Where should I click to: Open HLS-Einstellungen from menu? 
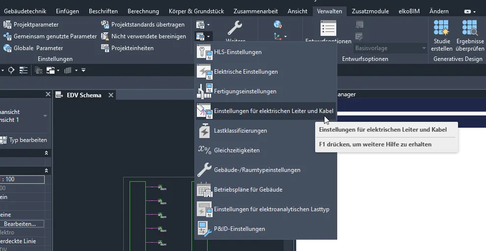click(266, 52)
